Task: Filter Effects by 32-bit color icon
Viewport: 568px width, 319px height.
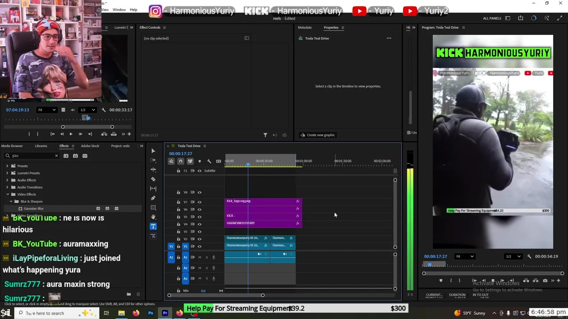Action: click(75, 156)
